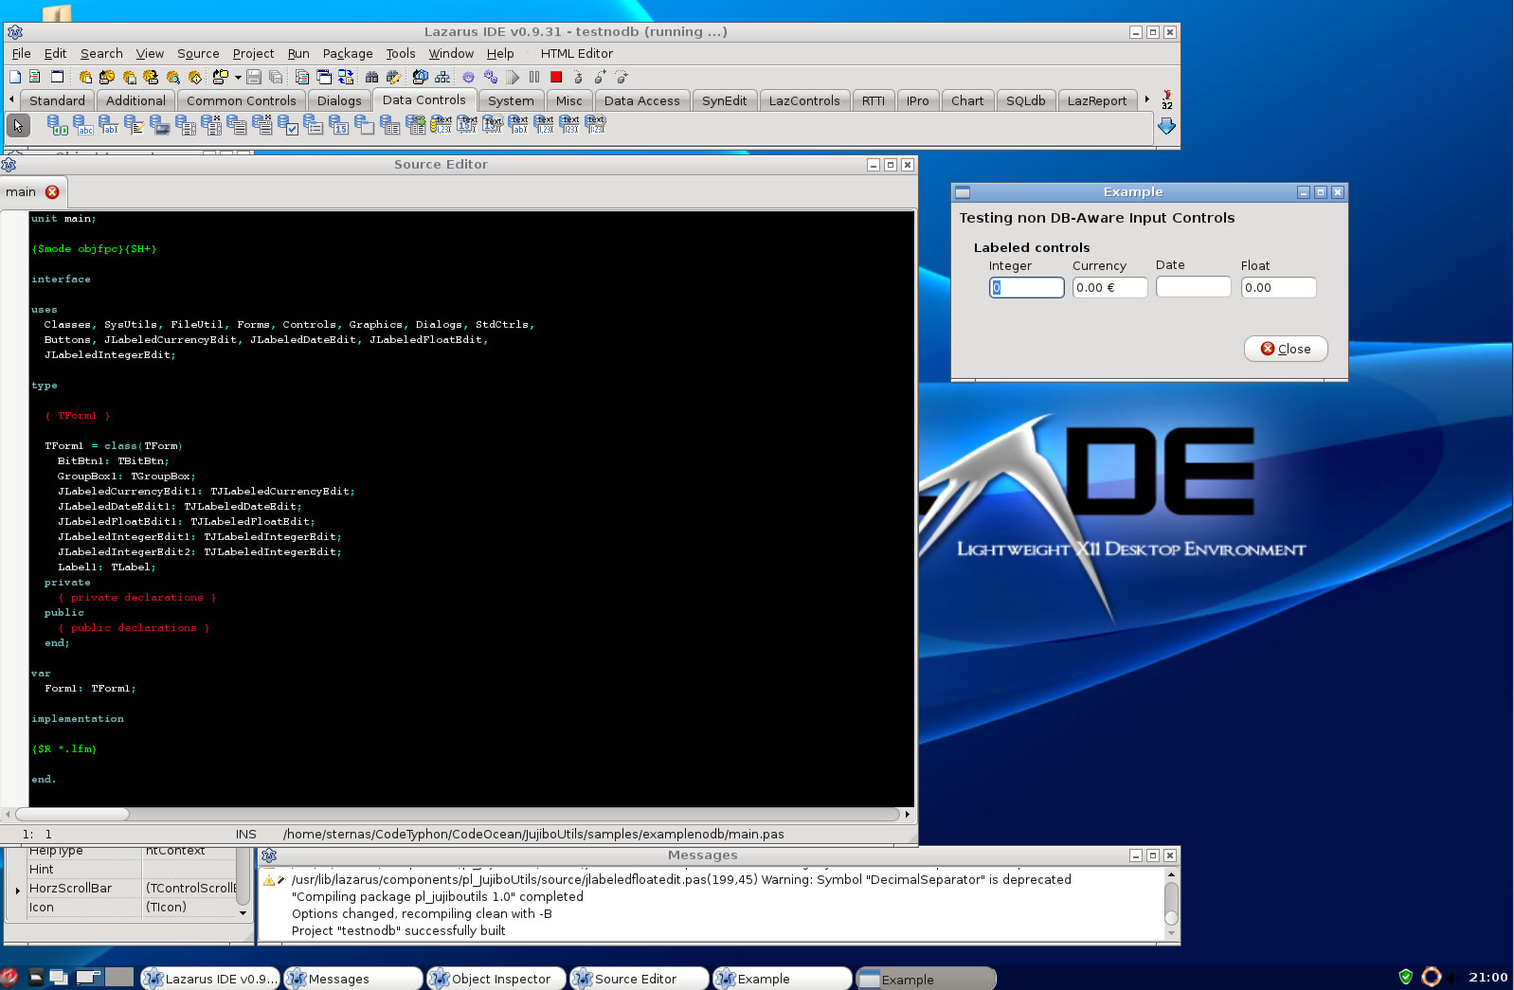Click the Save All toolbar icon

[x=276, y=77]
